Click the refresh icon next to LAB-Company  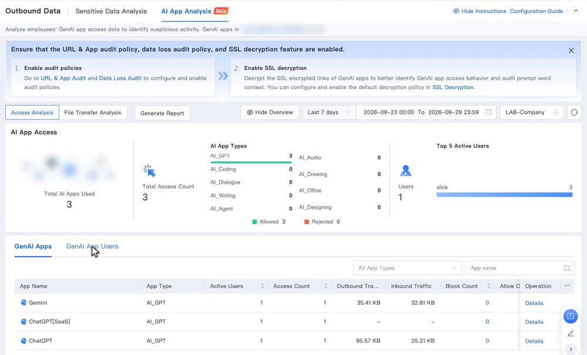(x=574, y=112)
